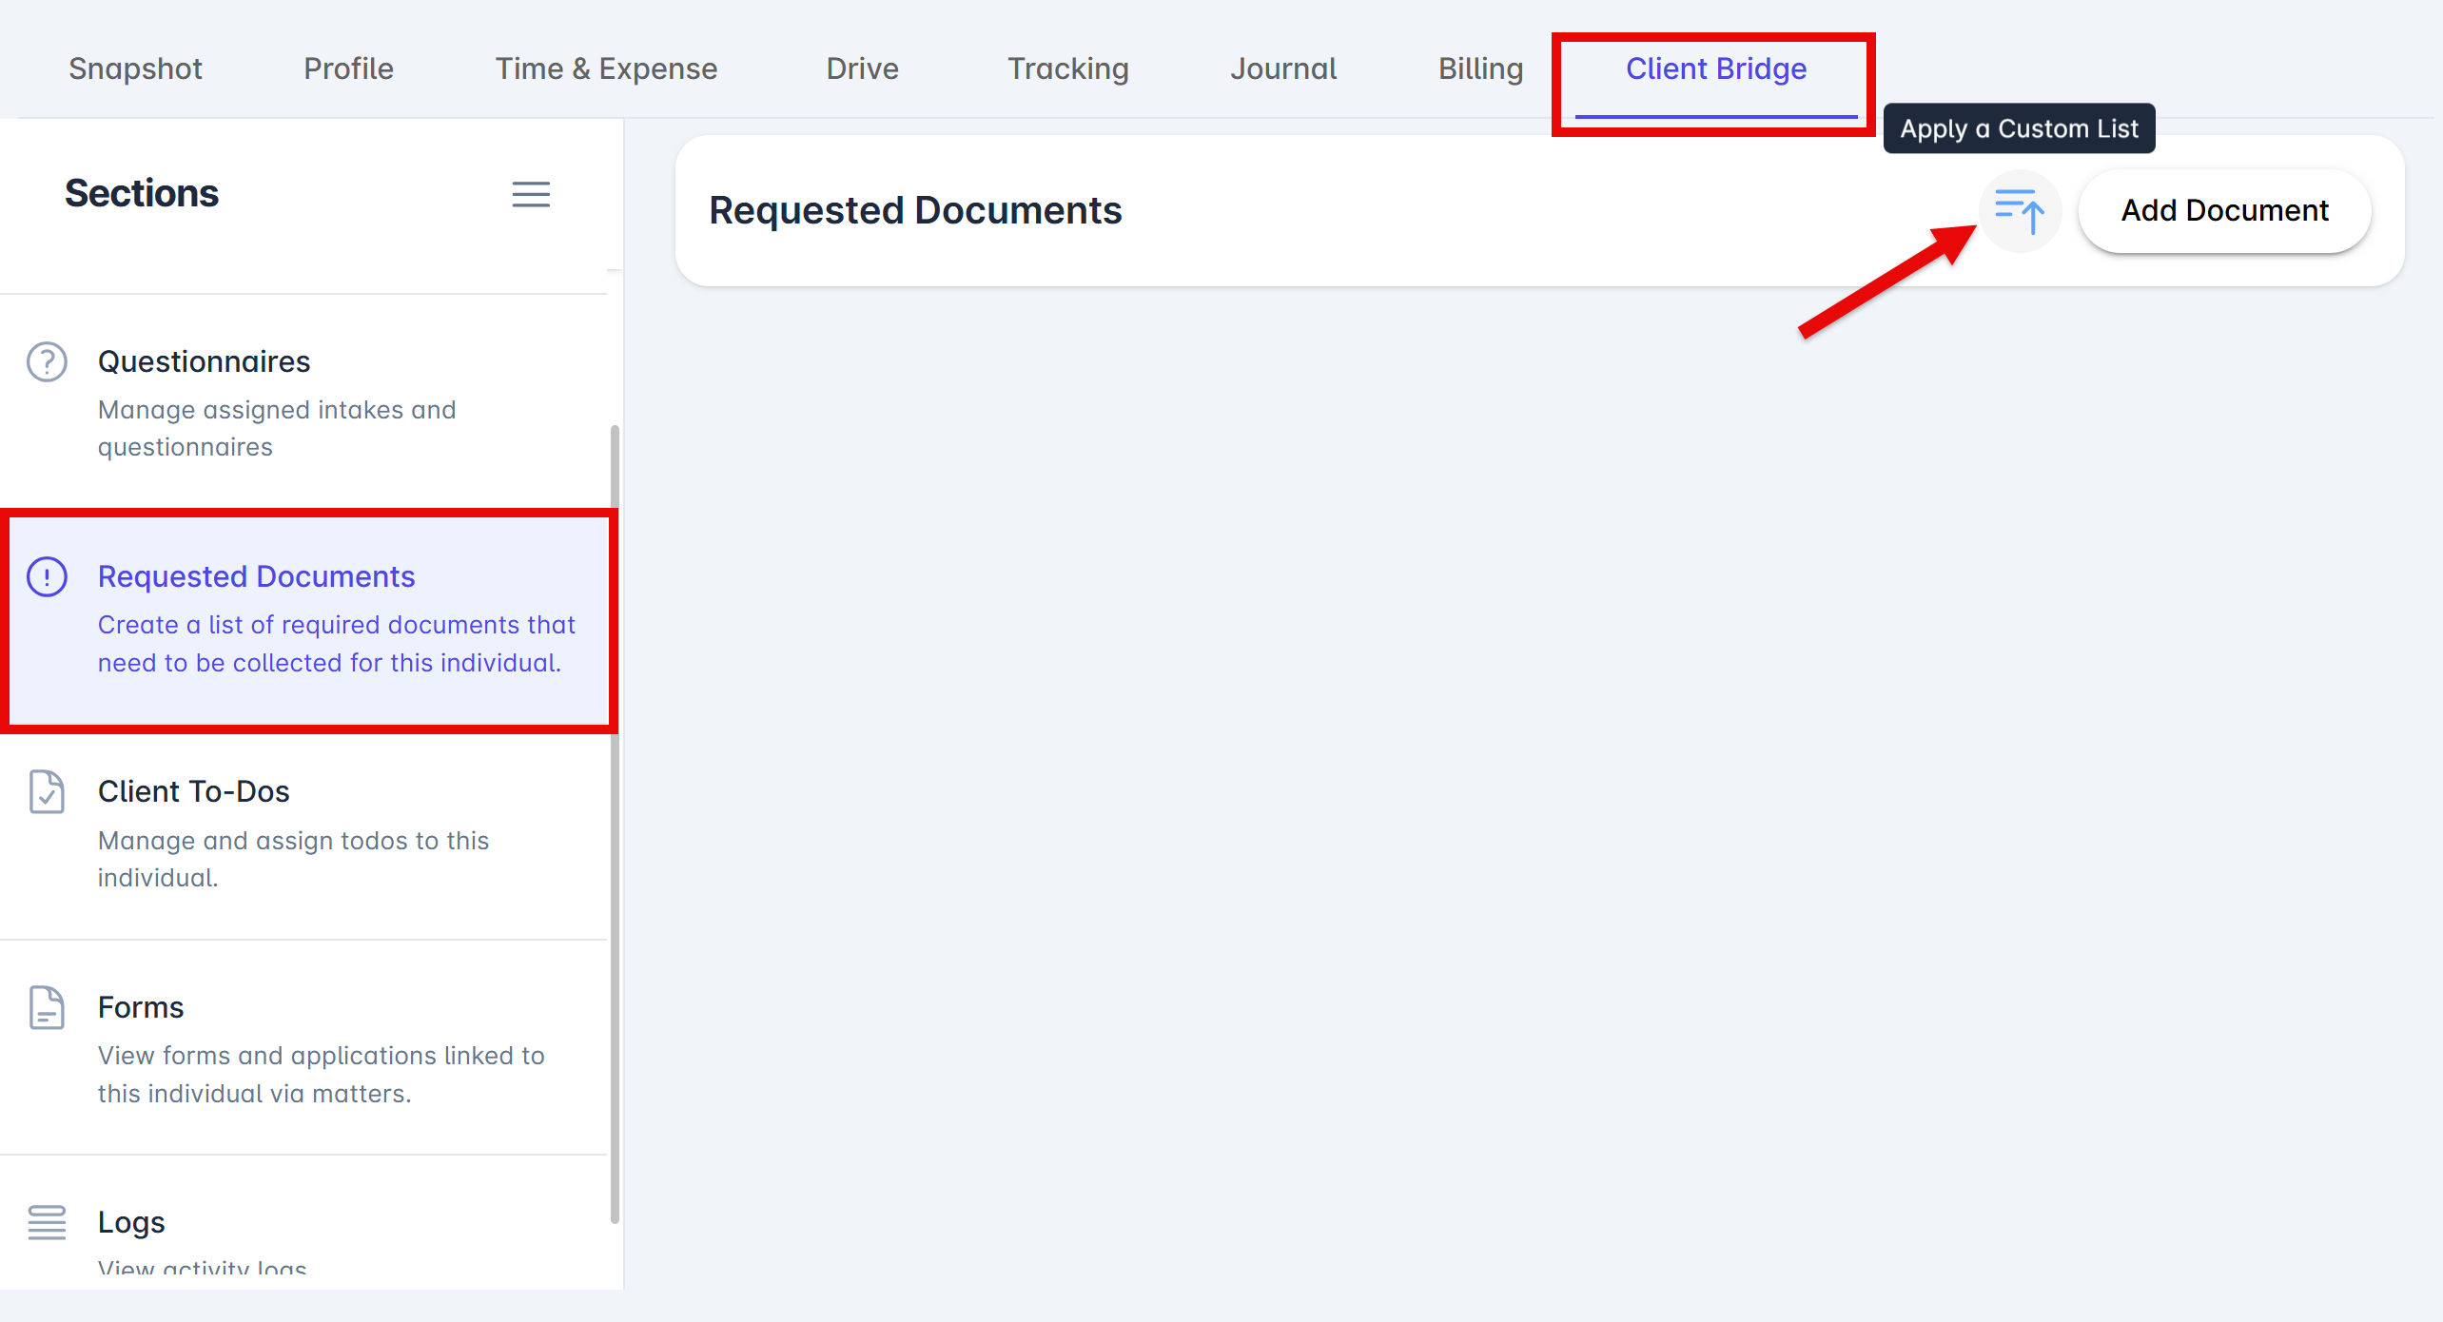Open the Questionnaires section

(204, 361)
